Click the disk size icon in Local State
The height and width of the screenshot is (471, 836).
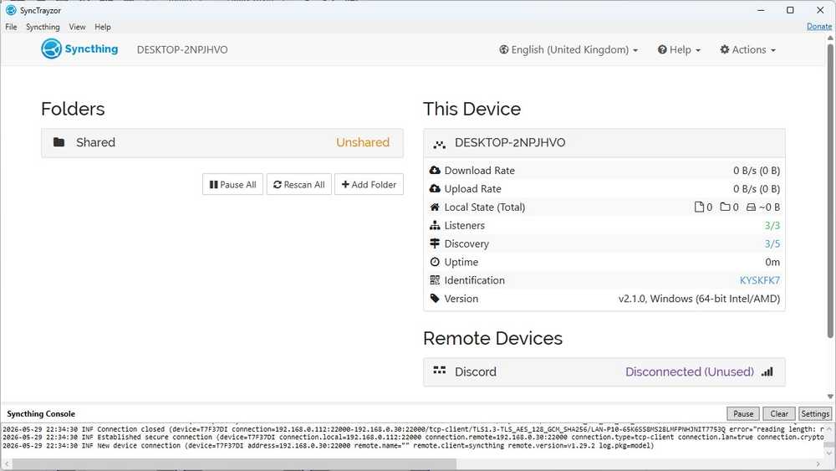click(751, 207)
